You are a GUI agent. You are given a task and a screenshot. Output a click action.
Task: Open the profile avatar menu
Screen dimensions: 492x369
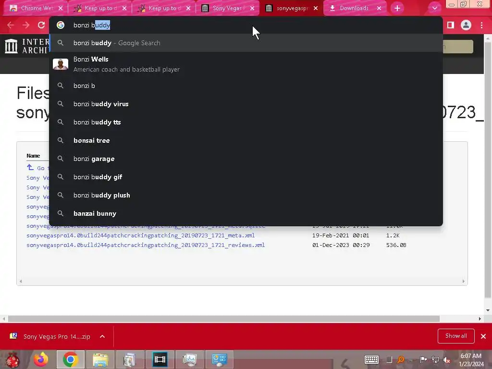tap(466, 25)
